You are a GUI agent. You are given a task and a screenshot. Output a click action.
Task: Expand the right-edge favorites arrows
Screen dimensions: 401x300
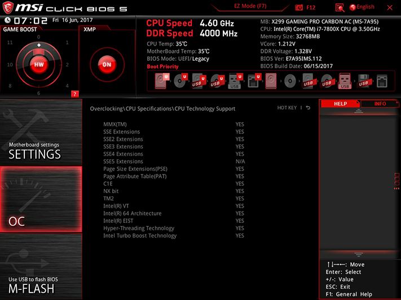[x=396, y=189]
